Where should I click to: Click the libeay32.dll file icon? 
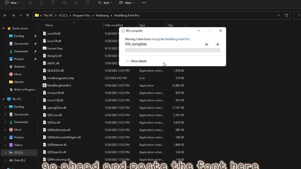click(45, 56)
